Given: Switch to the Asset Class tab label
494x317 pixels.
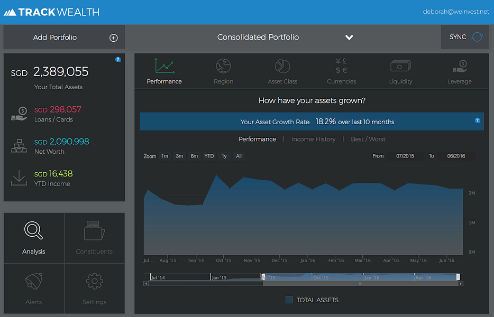Looking at the screenshot, I should [282, 81].
